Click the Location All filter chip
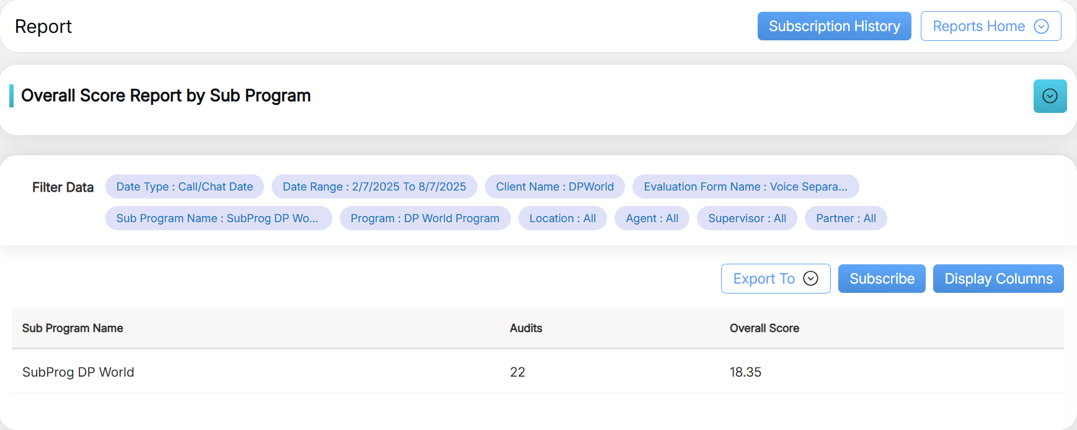Screen dimensions: 1077x430 pyautogui.click(x=562, y=218)
